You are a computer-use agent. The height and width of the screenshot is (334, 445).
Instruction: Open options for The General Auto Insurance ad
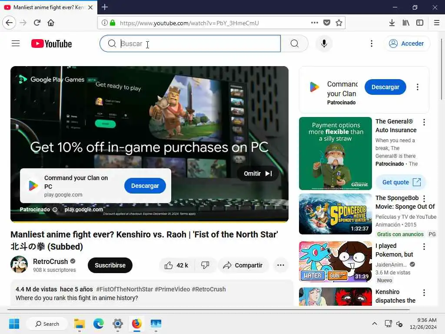(x=424, y=122)
